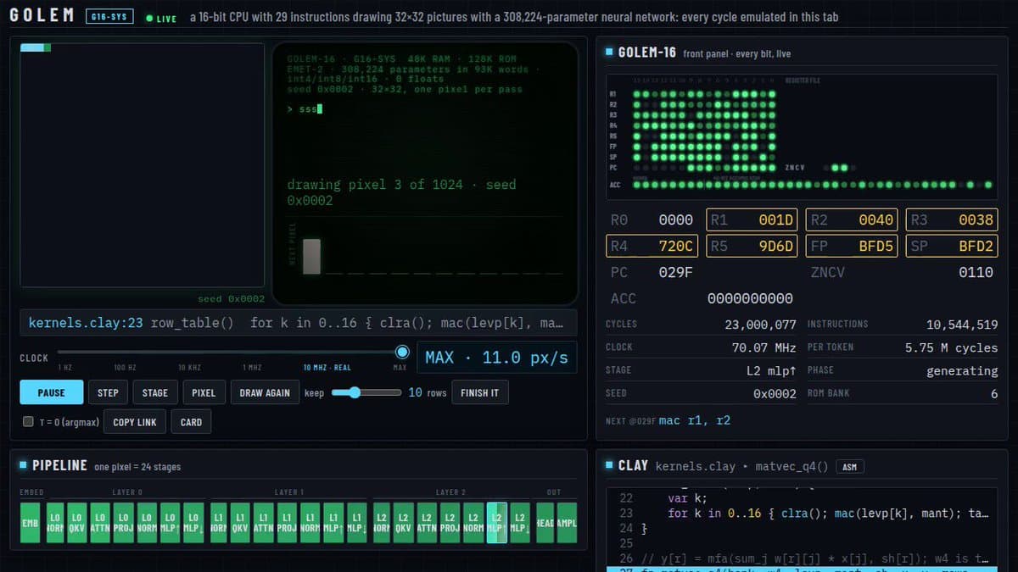Screen dimensions: 1018x572
Task: Click the DRAW AGAIN button
Action: point(265,392)
